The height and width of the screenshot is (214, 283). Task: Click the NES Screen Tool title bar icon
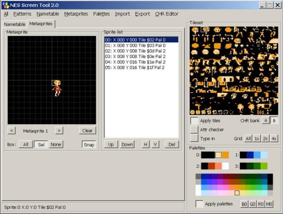[6, 5]
